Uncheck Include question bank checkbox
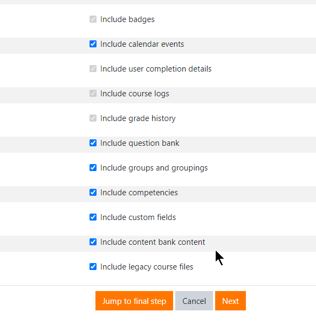Viewport: 316px width, 326px height. pos(93,143)
